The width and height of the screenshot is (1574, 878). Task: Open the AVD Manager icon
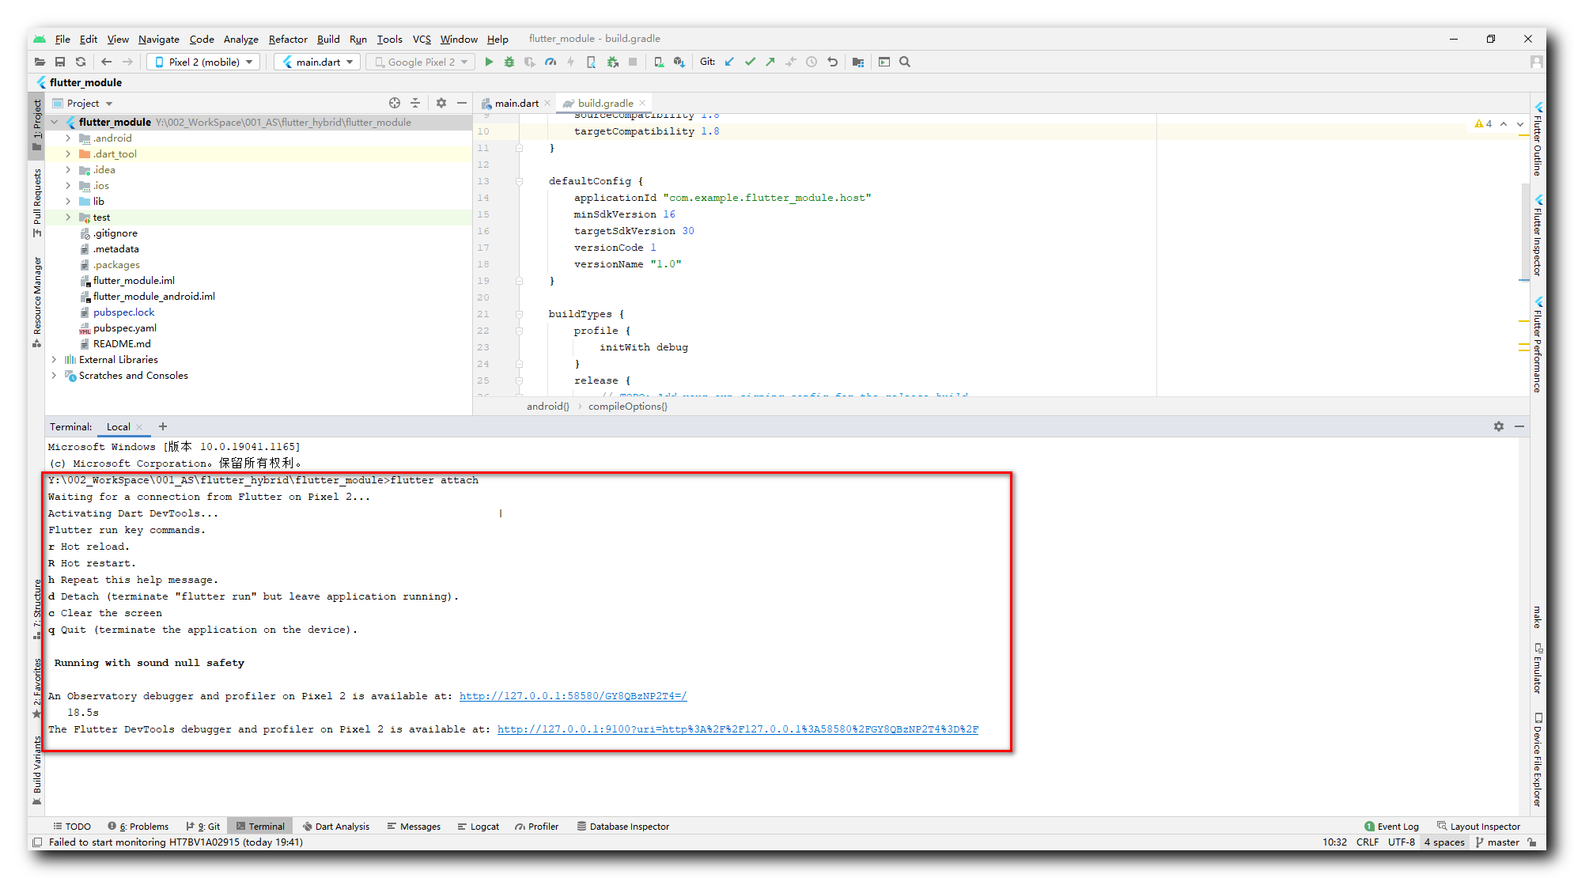coord(658,62)
